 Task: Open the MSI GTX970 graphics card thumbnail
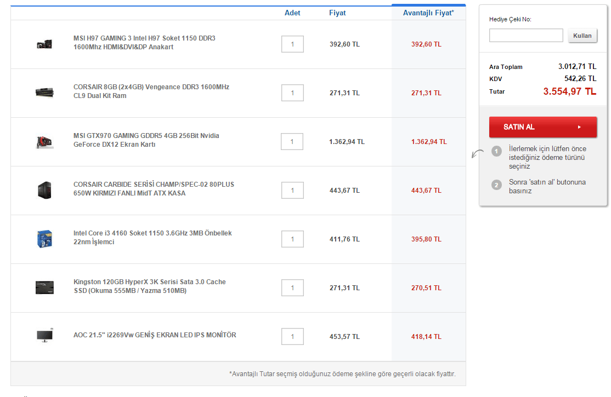[44, 142]
